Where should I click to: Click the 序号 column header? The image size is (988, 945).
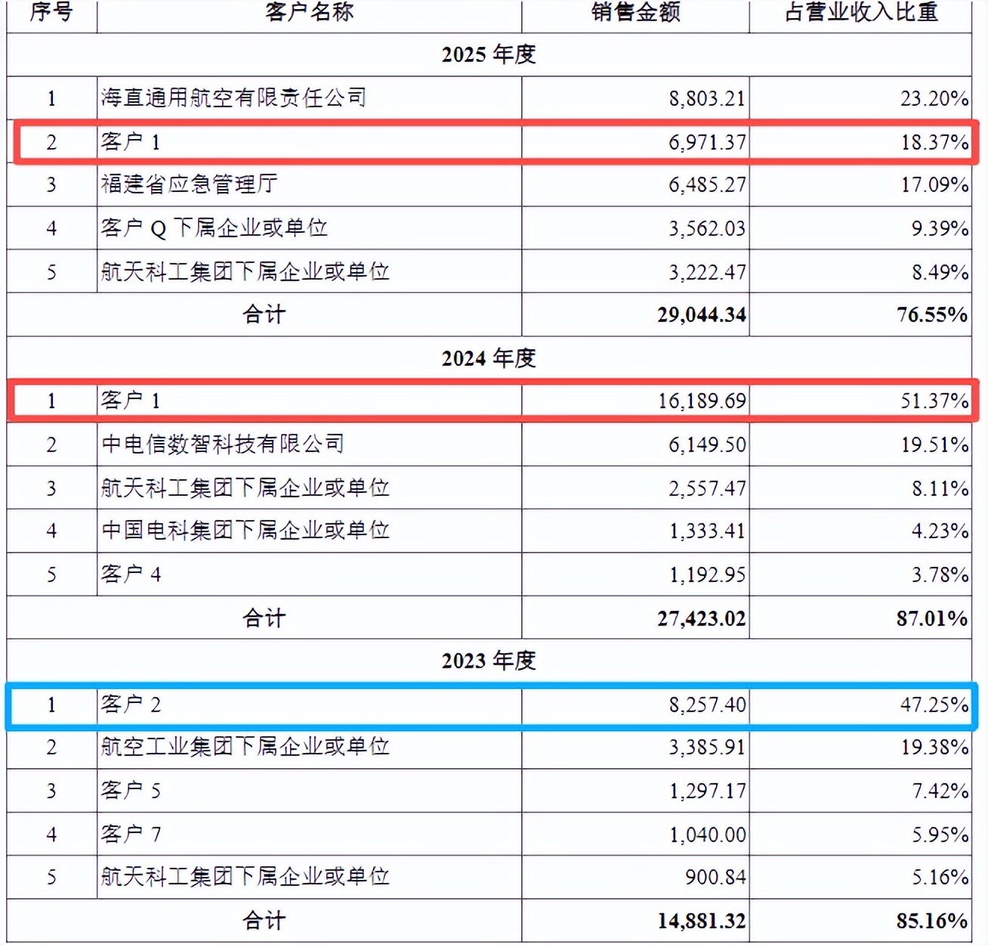[x=51, y=11]
